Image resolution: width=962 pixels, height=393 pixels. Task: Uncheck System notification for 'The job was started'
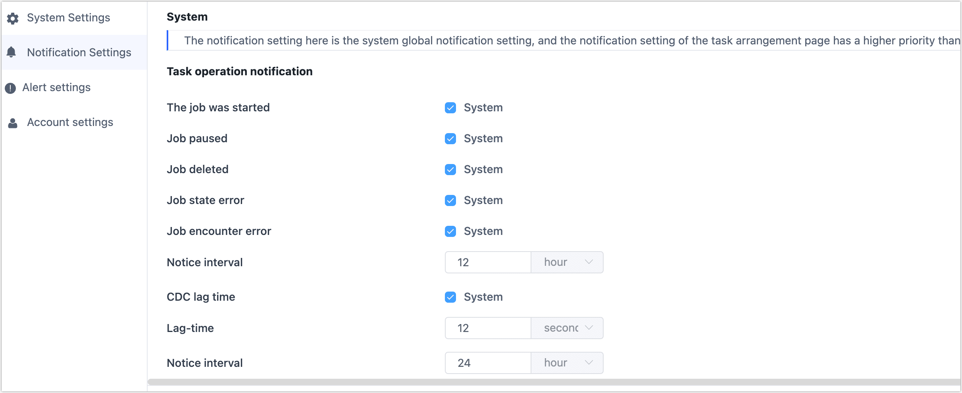[450, 107]
